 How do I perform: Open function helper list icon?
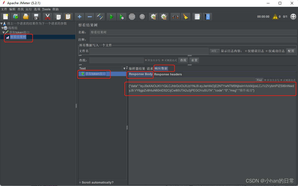click(x=197, y=17)
